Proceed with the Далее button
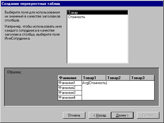 pyautogui.click(x=122, y=115)
